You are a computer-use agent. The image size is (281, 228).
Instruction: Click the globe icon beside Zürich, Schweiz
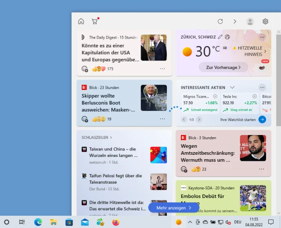(227, 37)
